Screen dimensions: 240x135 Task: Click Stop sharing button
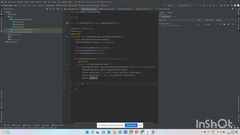pos(131,125)
